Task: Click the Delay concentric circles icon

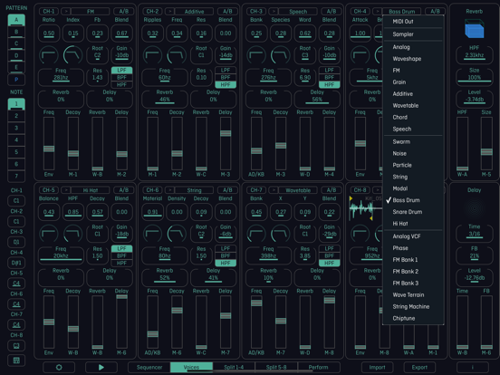Action: pos(474,208)
